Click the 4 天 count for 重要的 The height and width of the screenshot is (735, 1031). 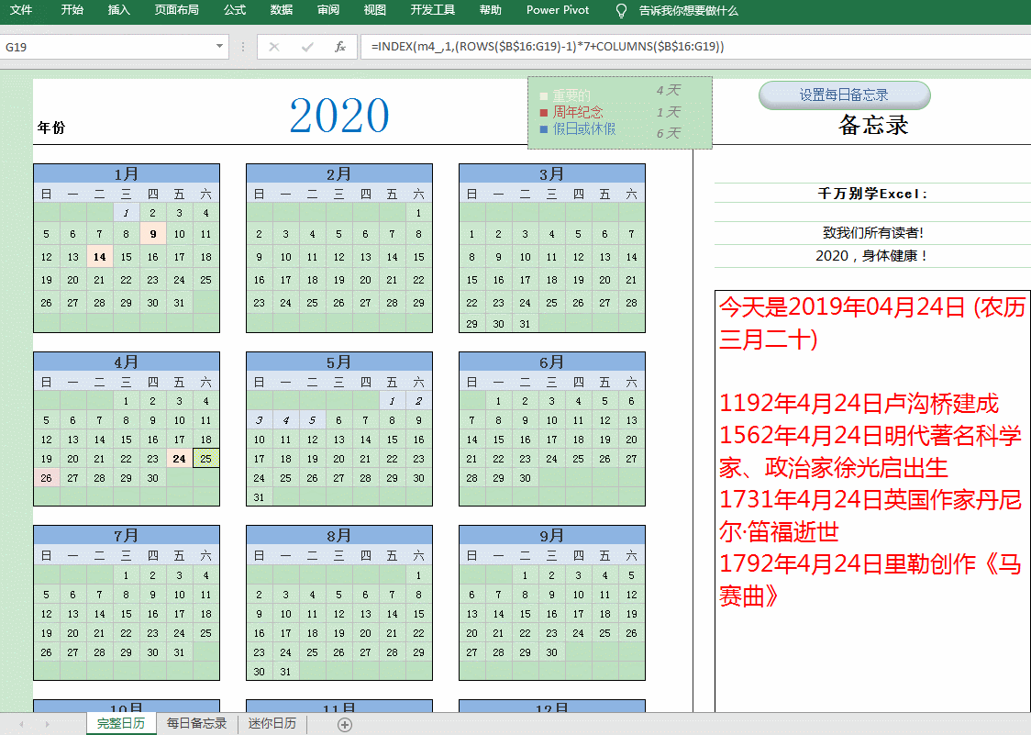(668, 90)
